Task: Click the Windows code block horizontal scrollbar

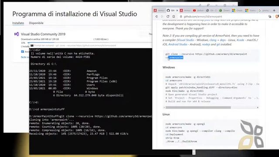Action: click(198, 108)
